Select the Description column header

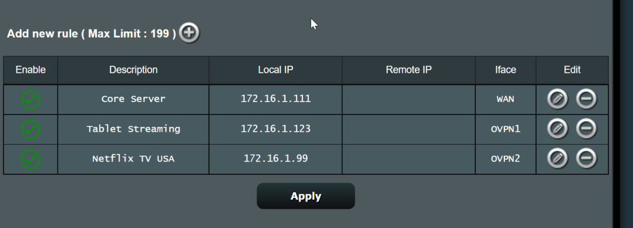click(134, 70)
